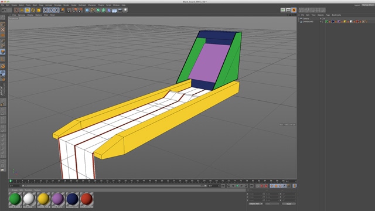This screenshot has height=211, width=375.
Task: Open the Object Manager Tags menu
Action: tap(328, 15)
